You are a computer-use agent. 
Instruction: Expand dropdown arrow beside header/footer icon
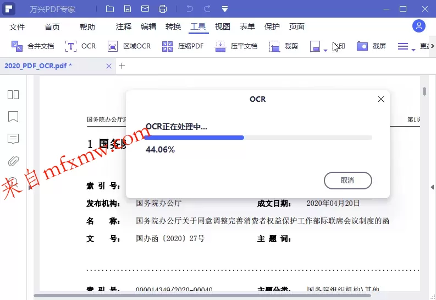pos(325,51)
